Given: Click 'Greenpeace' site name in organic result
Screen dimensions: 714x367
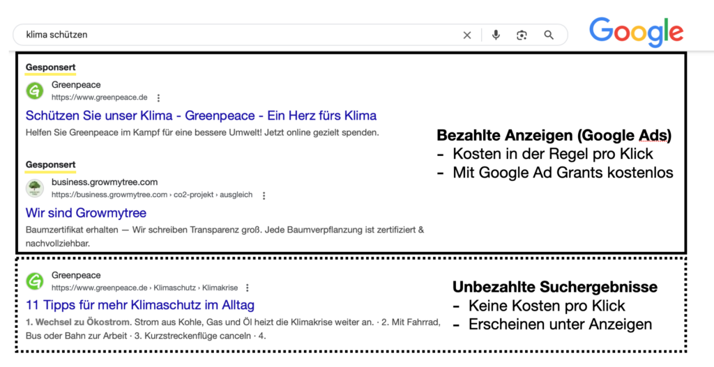Looking at the screenshot, I should coord(76,275).
